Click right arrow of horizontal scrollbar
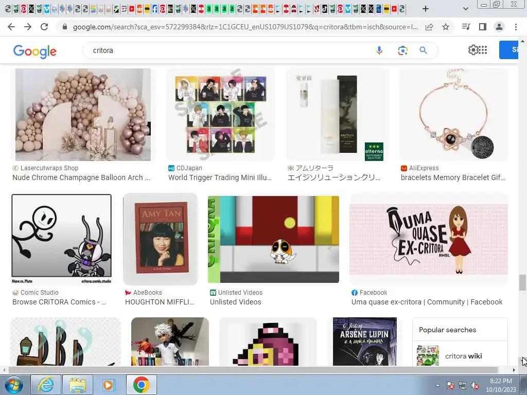This screenshot has height=395, width=527. [514, 370]
